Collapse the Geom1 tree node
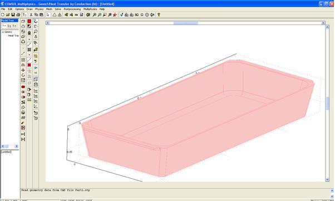The height and width of the screenshot is (201, 335). click(3, 32)
